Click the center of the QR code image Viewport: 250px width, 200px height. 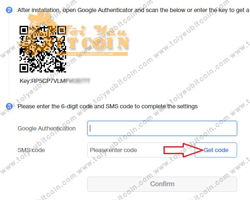(43, 49)
